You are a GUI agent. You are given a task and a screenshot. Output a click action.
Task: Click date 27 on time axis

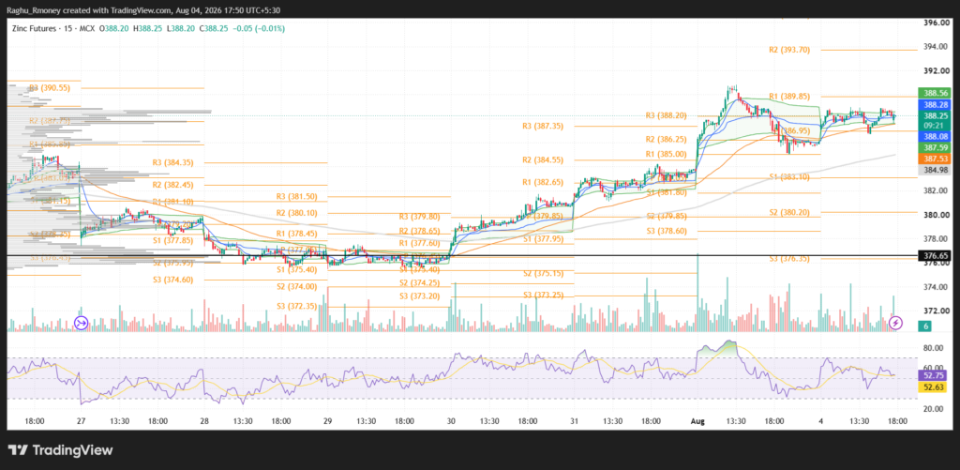click(x=82, y=421)
